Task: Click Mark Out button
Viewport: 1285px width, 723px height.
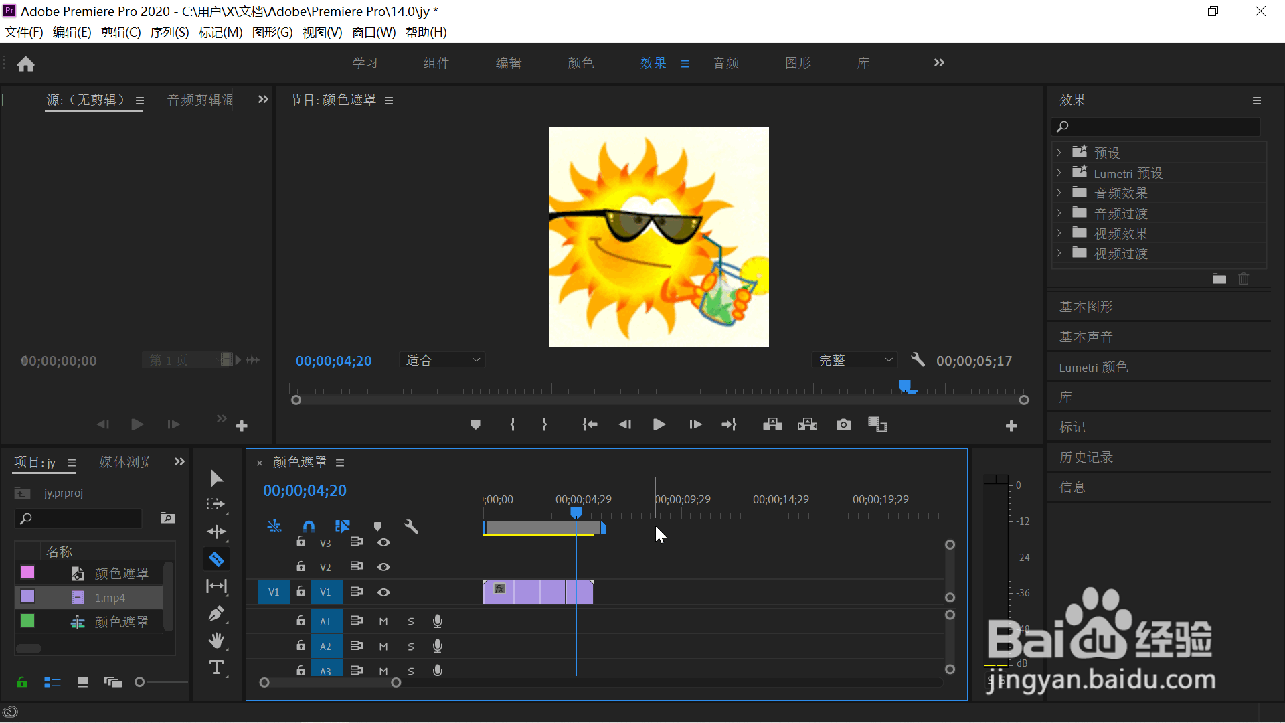Action: (545, 424)
